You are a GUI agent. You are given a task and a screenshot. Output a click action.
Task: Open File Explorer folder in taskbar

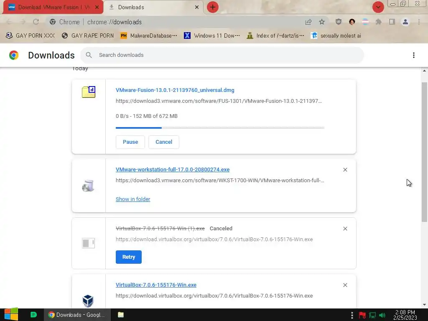pyautogui.click(x=121, y=315)
